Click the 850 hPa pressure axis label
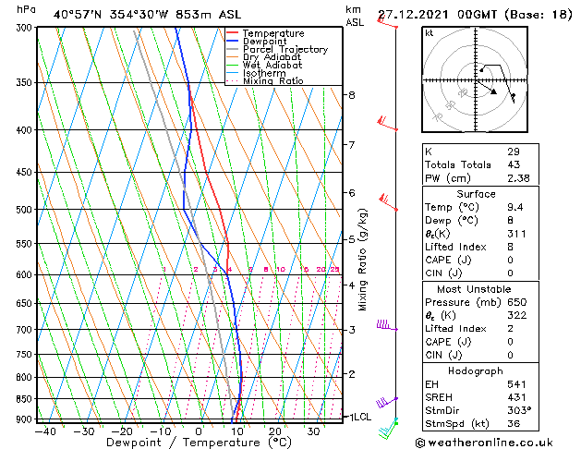Screen dimensions: 581x449 [24, 399]
